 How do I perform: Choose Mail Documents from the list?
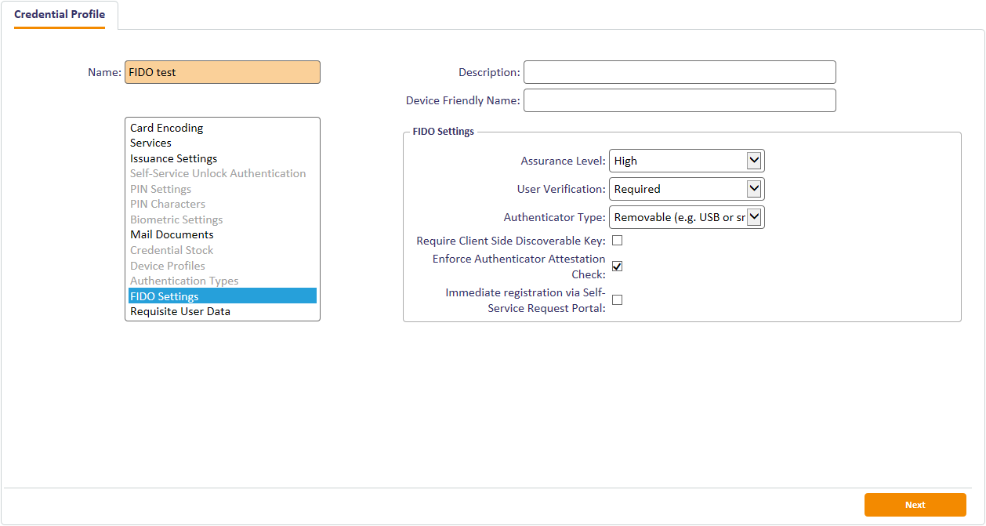click(x=172, y=234)
